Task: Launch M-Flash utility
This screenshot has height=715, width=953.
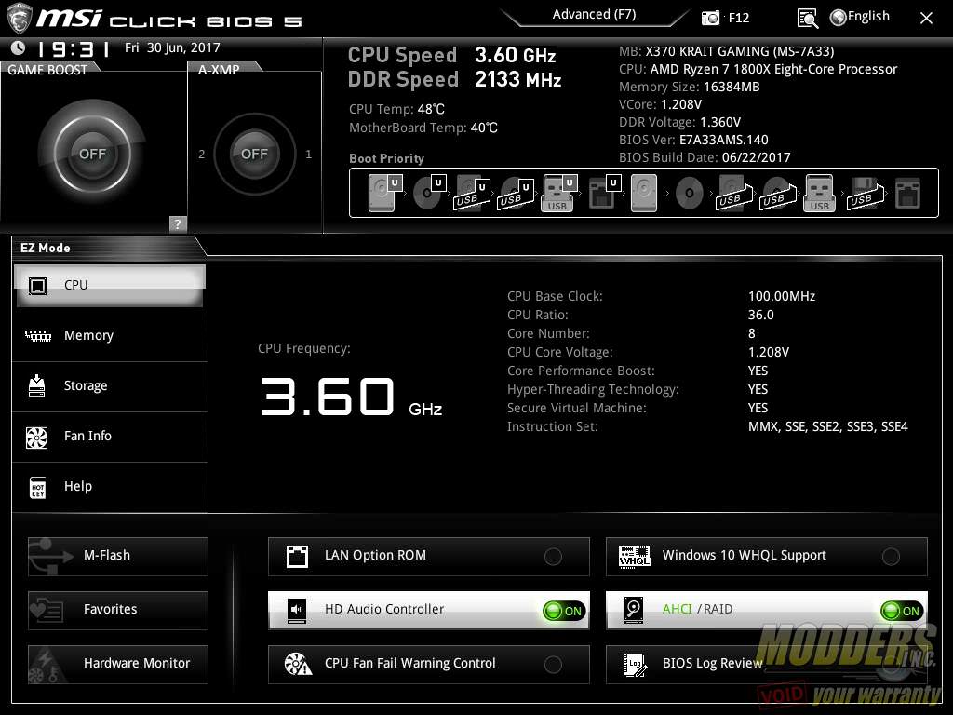Action: (x=118, y=556)
